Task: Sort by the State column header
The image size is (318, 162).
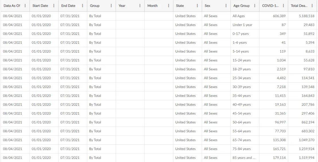Action: (180, 6)
